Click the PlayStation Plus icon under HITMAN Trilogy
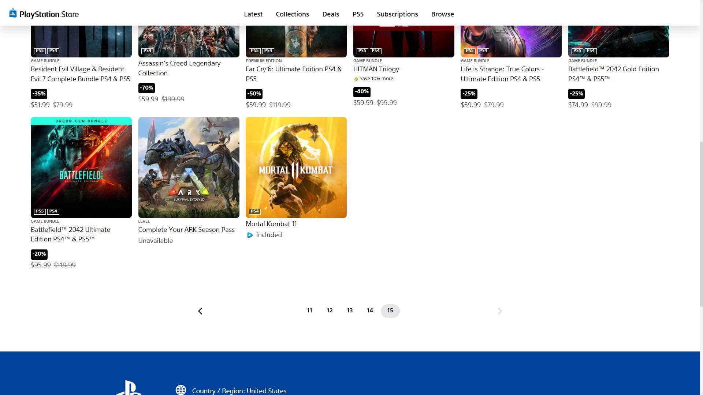This screenshot has width=703, height=395. (356, 79)
